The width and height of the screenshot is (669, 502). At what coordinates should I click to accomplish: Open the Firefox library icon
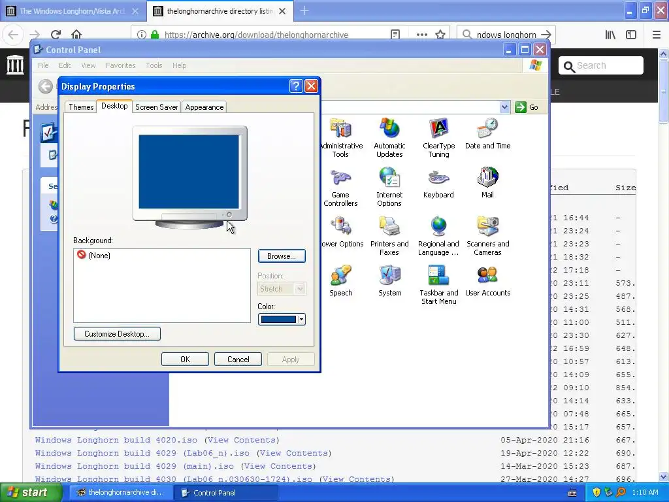(610, 35)
